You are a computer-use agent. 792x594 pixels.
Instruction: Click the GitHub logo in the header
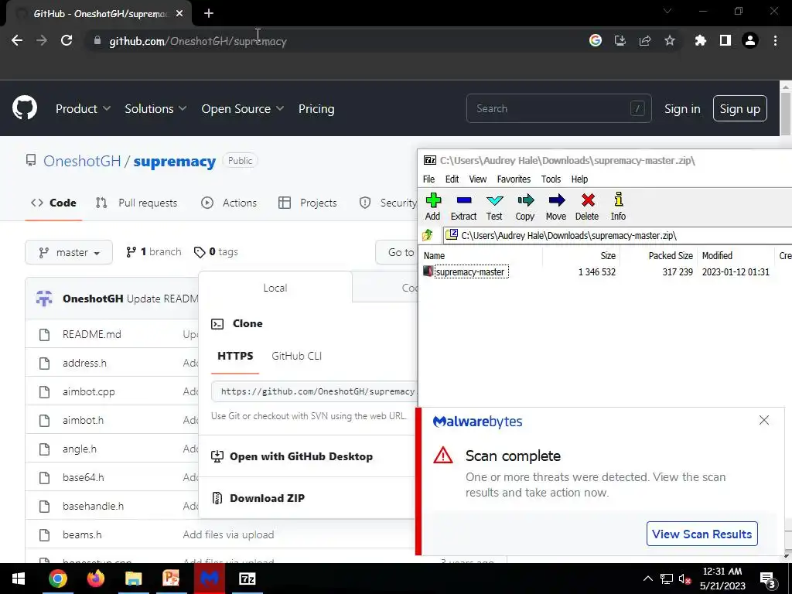pyautogui.click(x=24, y=108)
